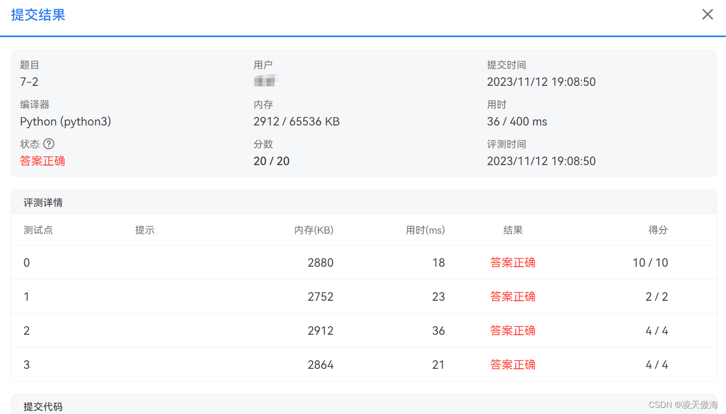Click the 内存(KB) column header
This screenshot has height=414, width=726.
coord(314,230)
